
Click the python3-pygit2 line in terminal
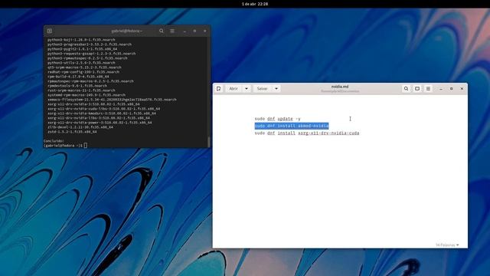[82, 49]
